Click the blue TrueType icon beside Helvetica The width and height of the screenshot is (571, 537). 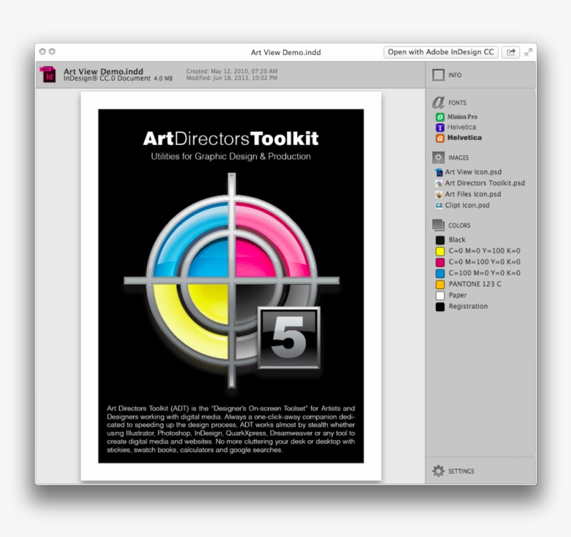(440, 127)
